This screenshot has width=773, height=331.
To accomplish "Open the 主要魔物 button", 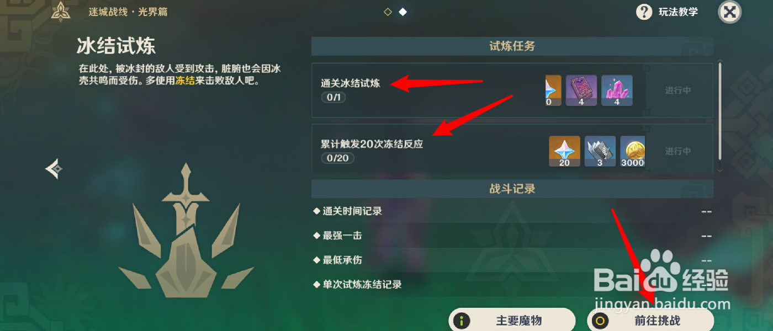I will click(x=512, y=321).
